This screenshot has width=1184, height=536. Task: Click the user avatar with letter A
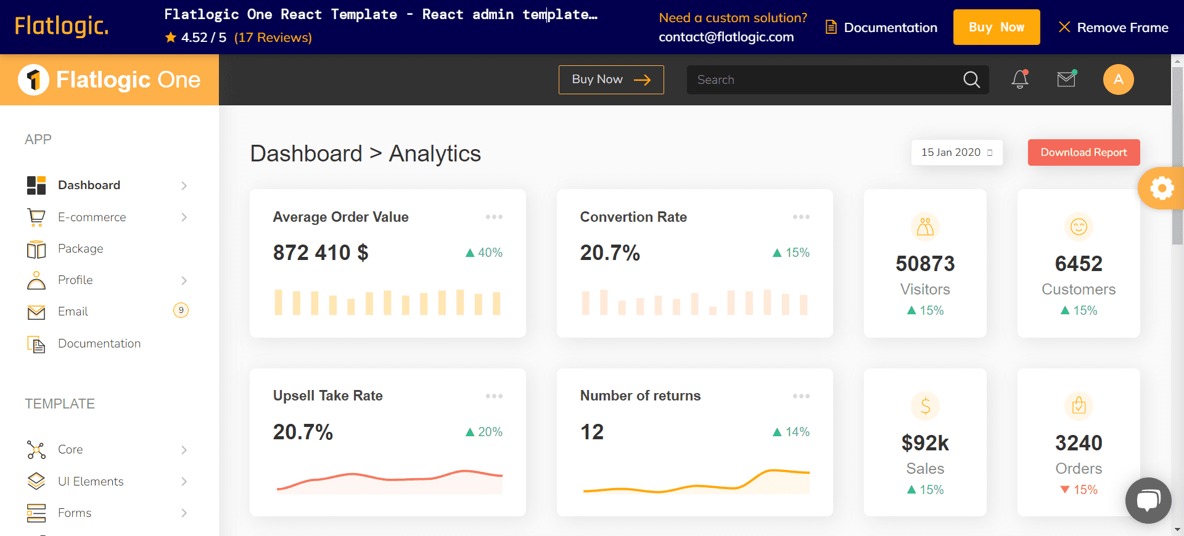1118,79
